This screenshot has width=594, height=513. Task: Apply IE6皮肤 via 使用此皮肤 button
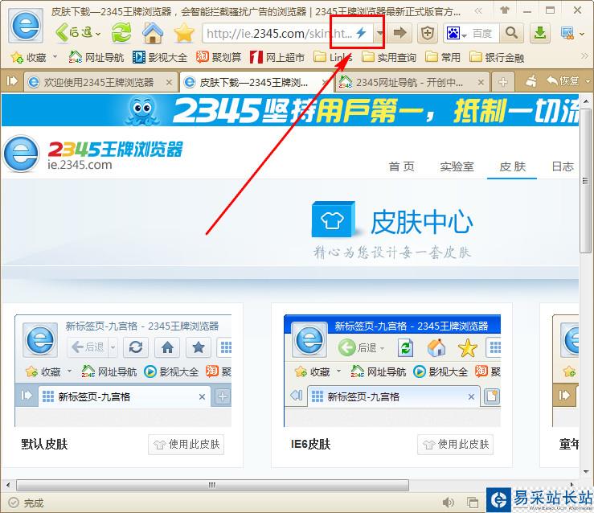[x=456, y=445]
